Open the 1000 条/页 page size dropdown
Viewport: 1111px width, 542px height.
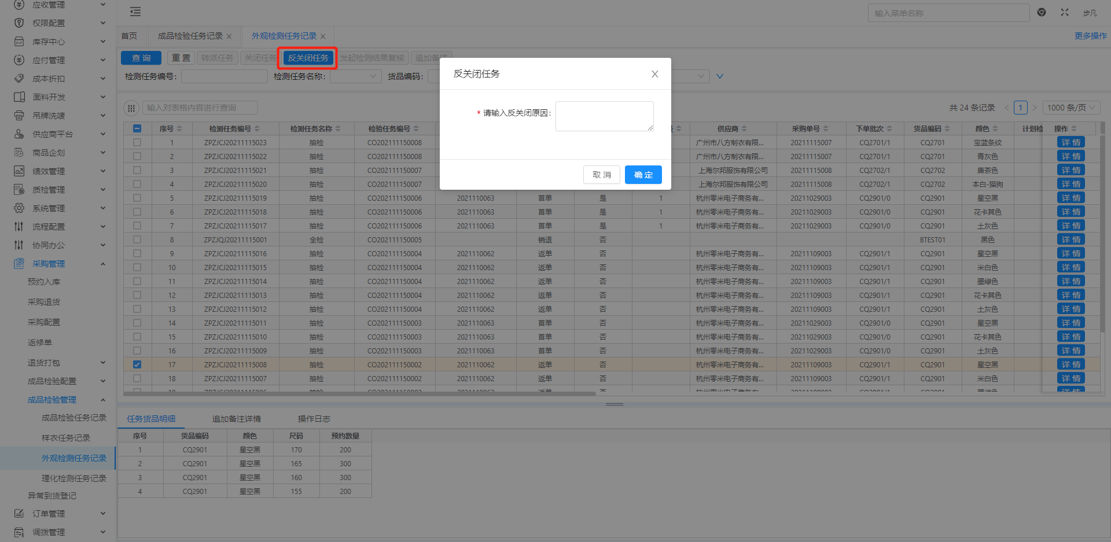tap(1071, 108)
